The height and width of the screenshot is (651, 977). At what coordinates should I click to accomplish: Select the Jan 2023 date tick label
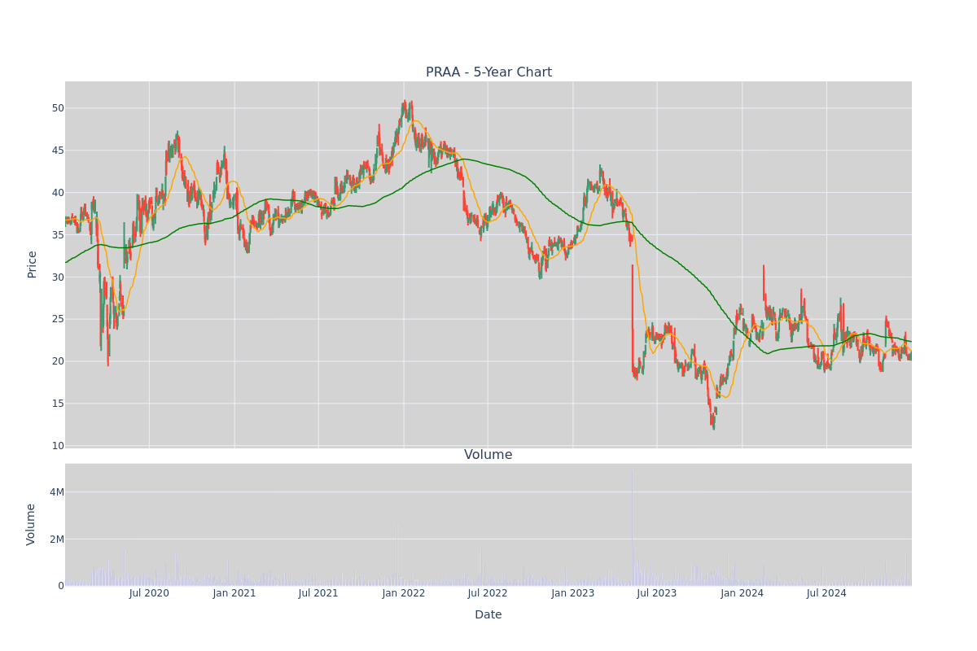[573, 593]
